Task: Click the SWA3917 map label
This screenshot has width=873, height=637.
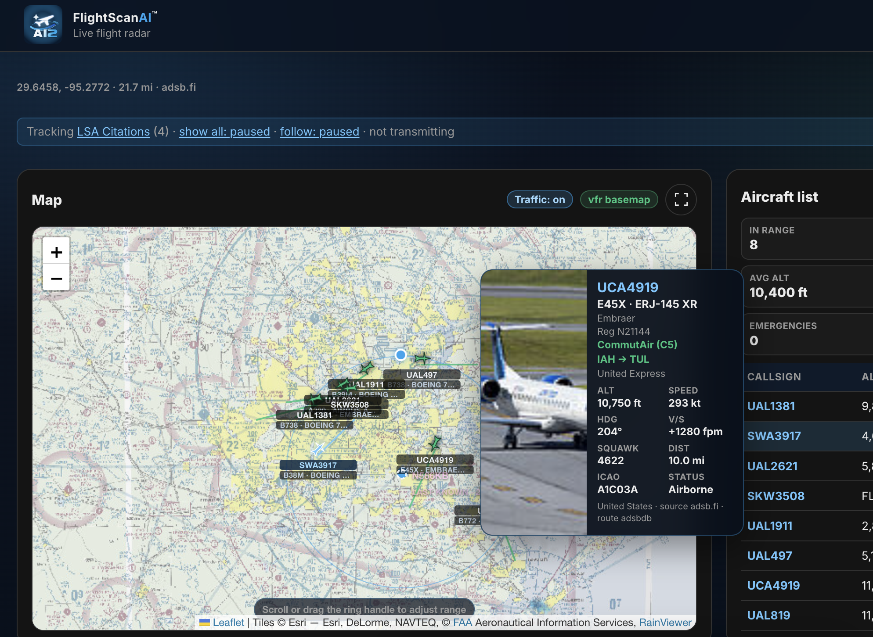Action: 318,465
